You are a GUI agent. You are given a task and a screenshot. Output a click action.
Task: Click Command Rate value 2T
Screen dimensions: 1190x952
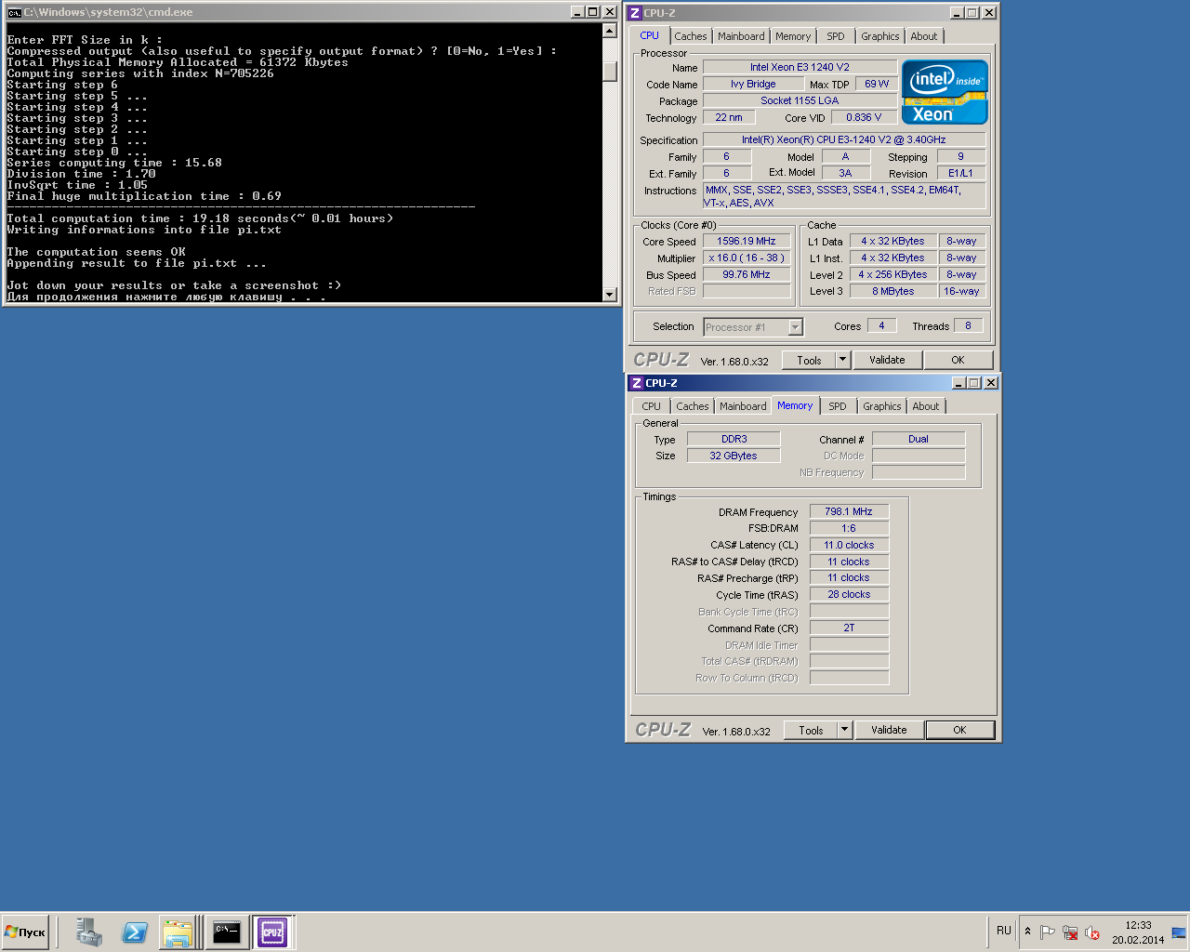click(x=849, y=628)
